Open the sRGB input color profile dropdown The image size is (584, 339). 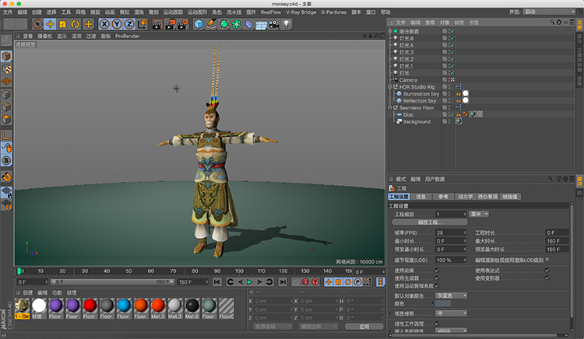pyautogui.click(x=452, y=330)
